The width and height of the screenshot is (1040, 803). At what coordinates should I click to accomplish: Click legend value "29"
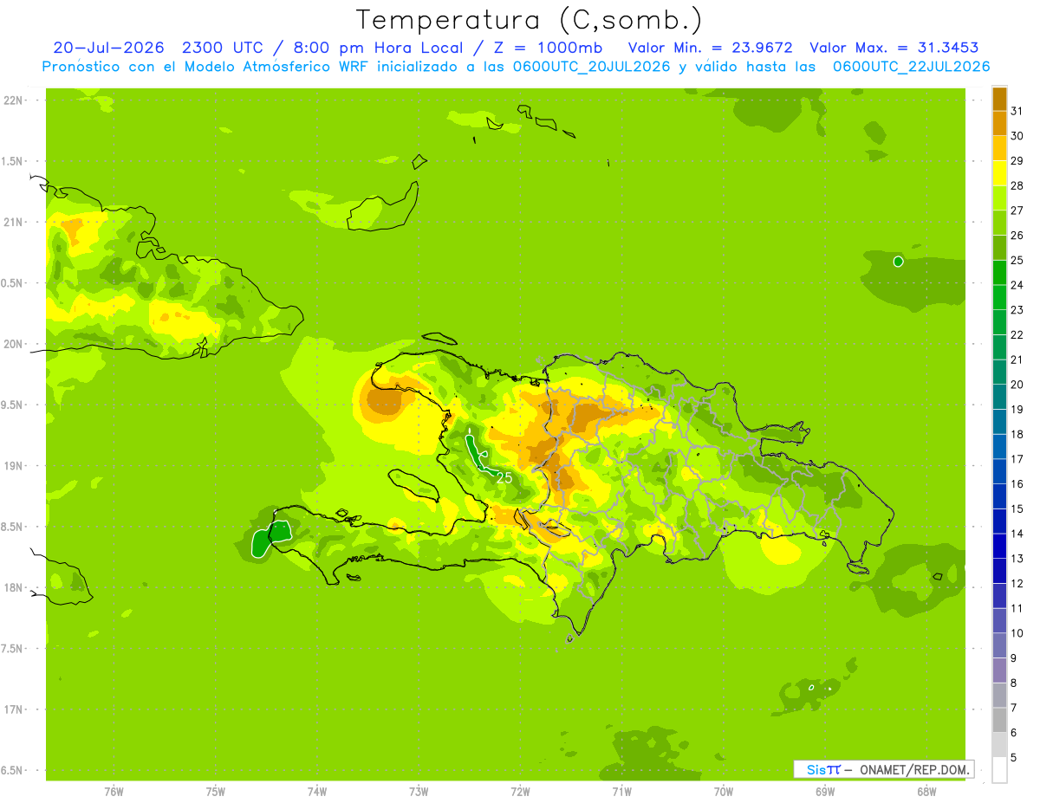(1017, 161)
